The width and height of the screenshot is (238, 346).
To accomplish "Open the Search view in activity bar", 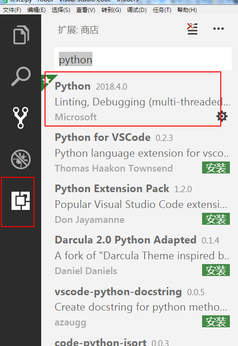I will 21,76.
